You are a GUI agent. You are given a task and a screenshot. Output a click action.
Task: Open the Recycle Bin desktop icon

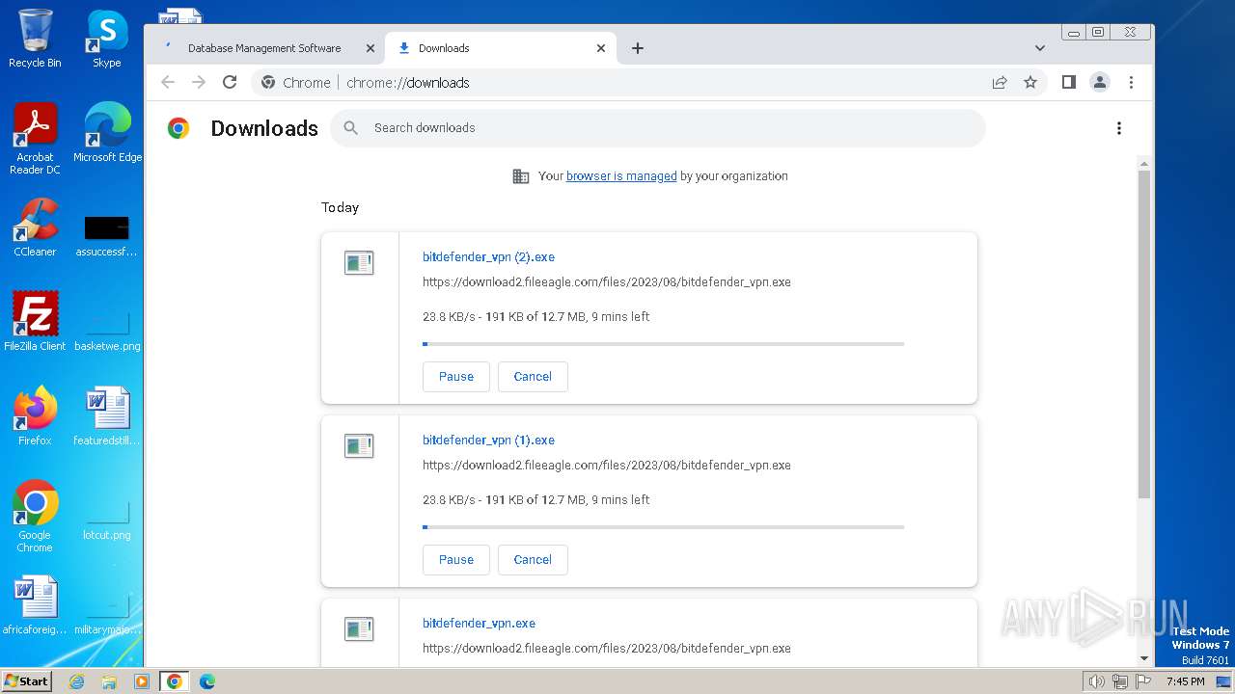tap(35, 40)
